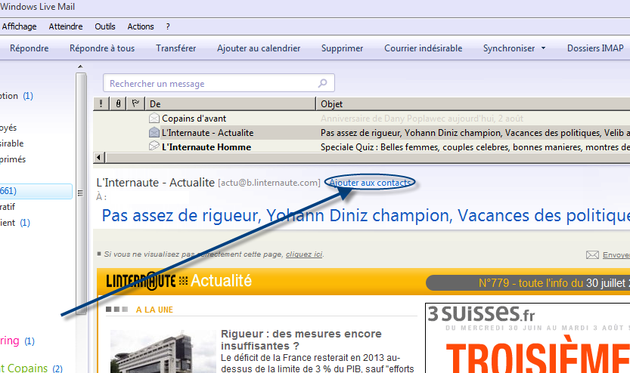Image resolution: width=630 pixels, height=373 pixels.
Task: Click the folder pane scroll-up arrow
Action: [80, 66]
